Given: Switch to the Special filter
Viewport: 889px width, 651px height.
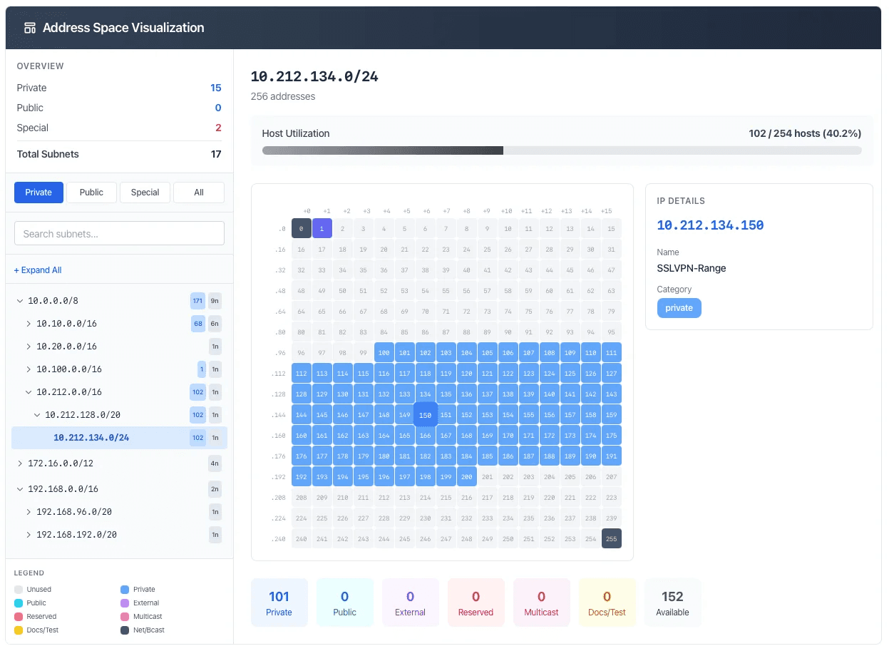Looking at the screenshot, I should 145,192.
